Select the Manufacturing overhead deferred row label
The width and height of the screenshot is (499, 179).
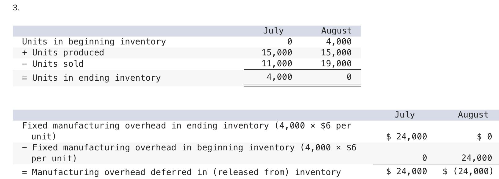(181, 172)
